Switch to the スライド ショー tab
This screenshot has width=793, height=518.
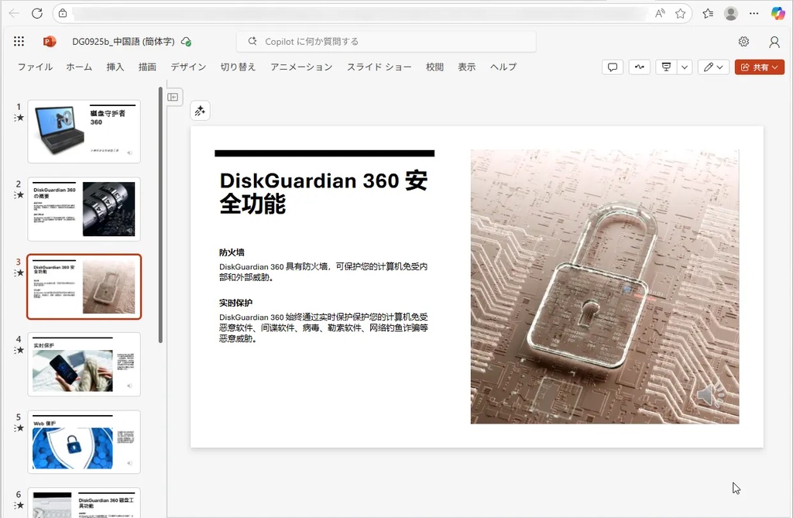pyautogui.click(x=379, y=67)
